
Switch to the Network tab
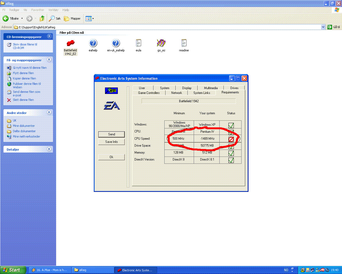[x=177, y=93]
